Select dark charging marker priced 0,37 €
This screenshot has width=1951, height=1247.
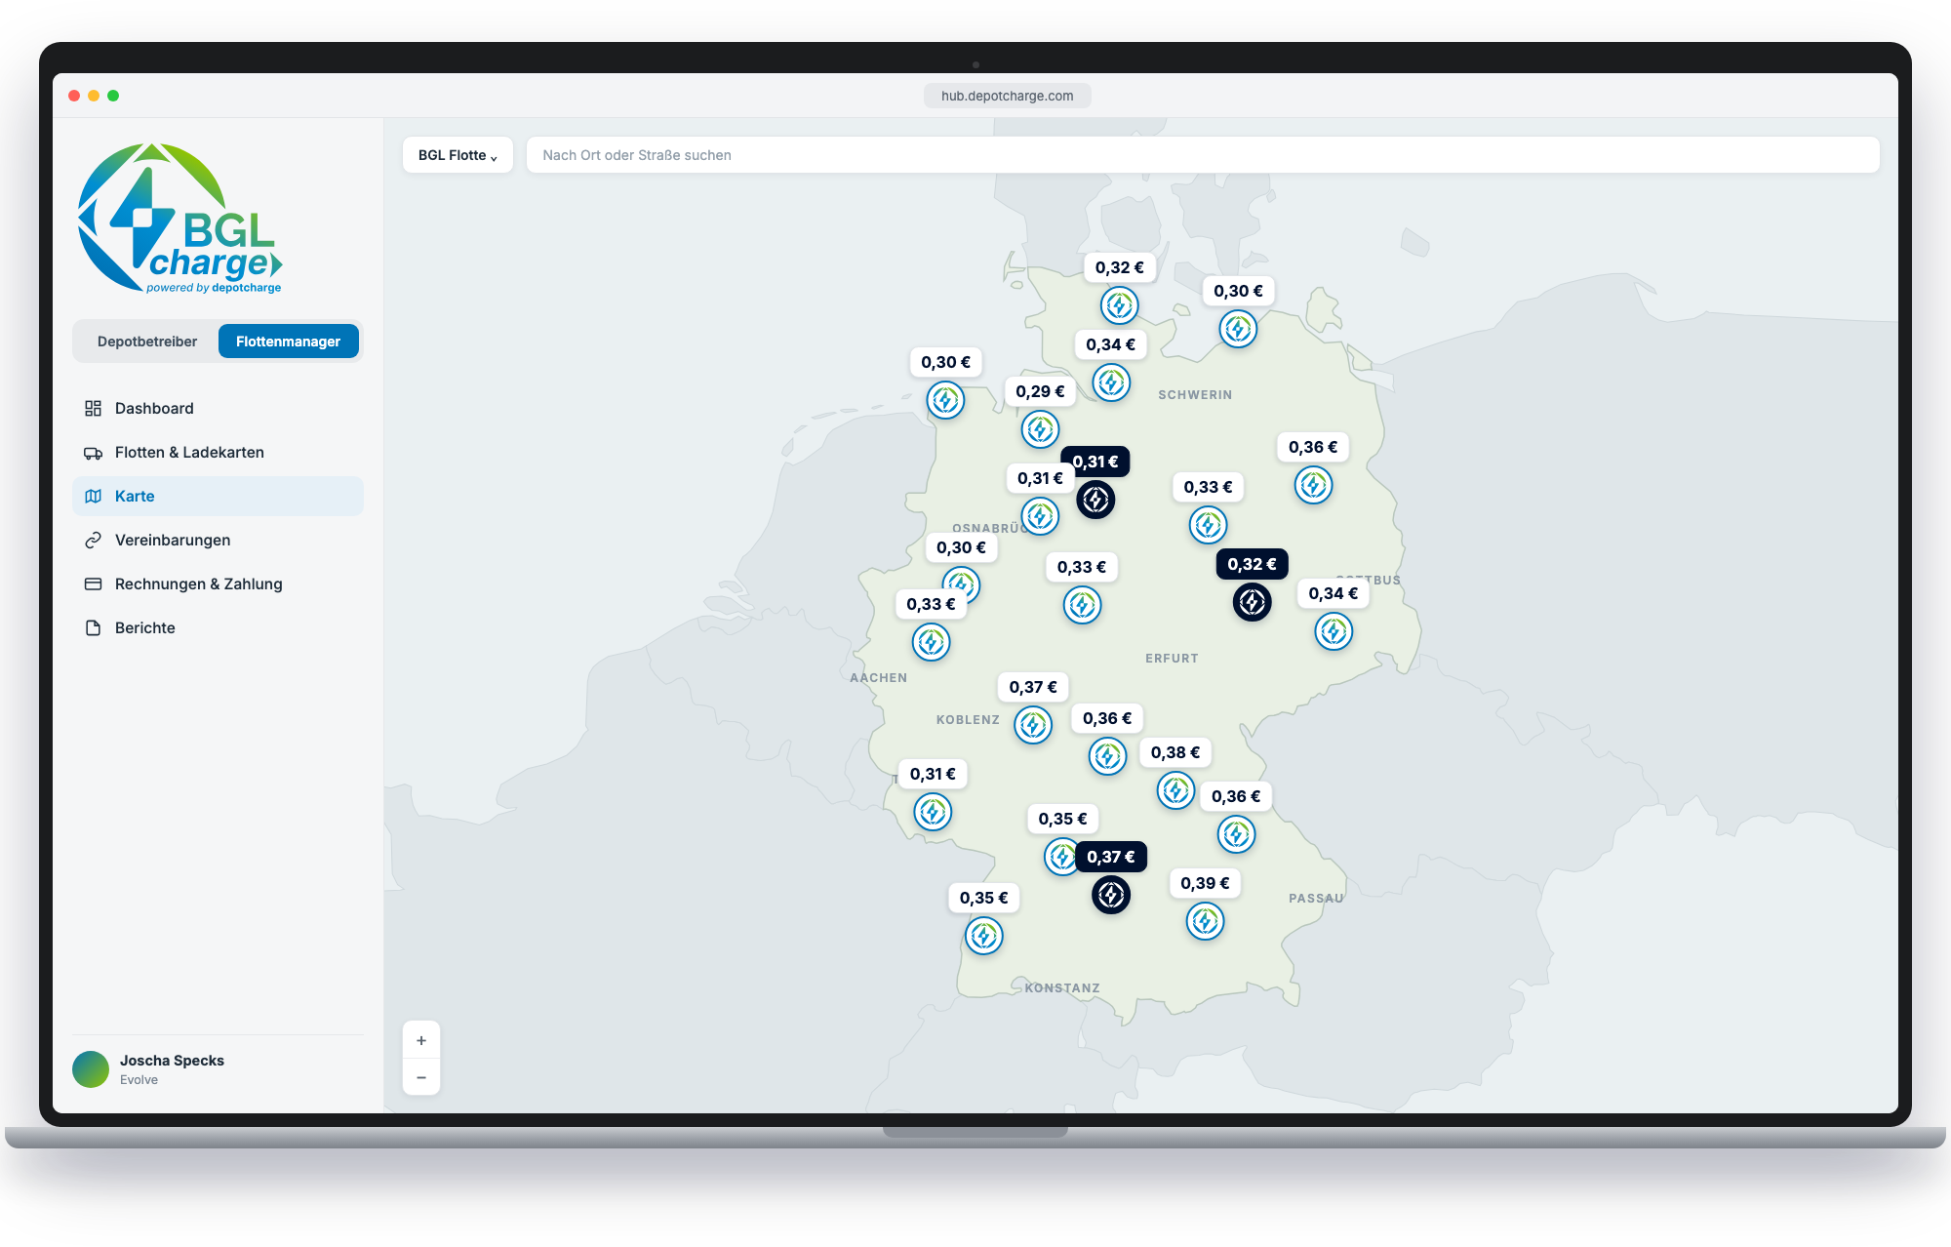point(1111,895)
